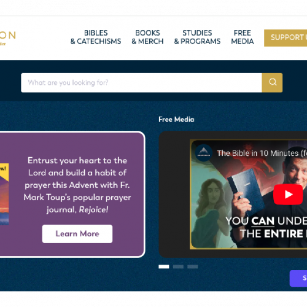307x307 pixels.
Task: Click the Bible video thumbnail image
Action: point(249,194)
